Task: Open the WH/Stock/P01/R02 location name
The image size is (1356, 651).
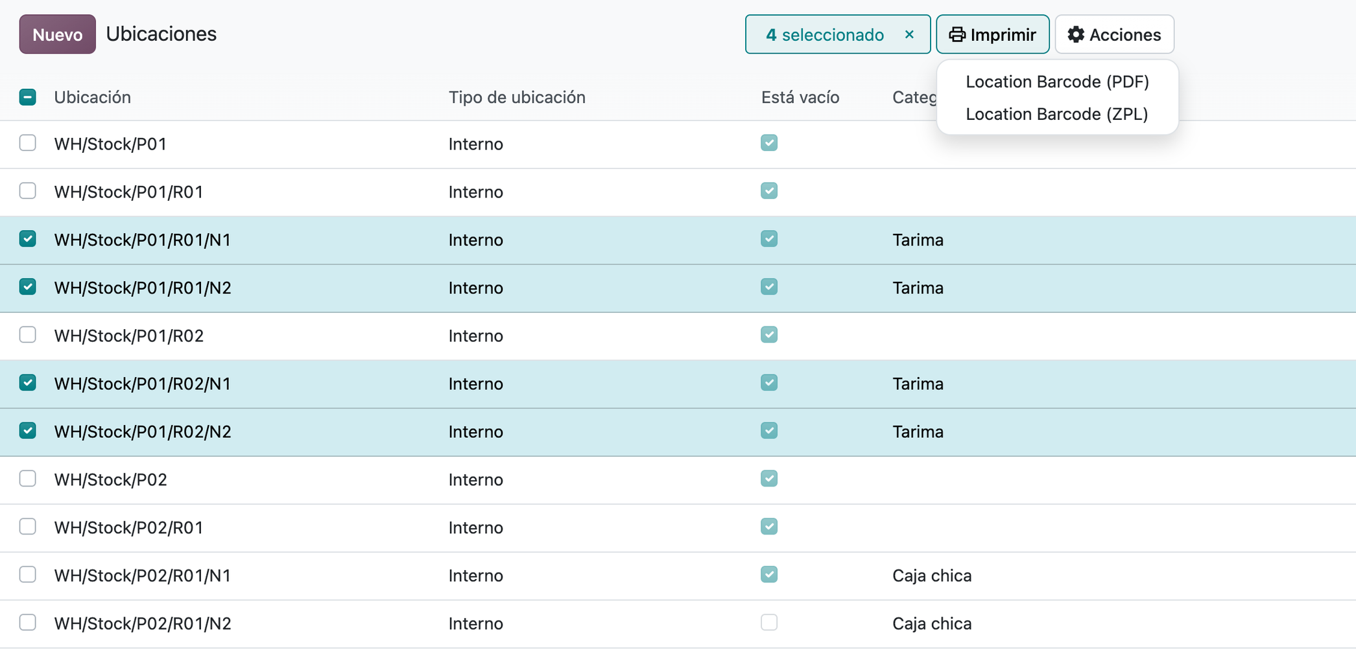Action: (x=128, y=336)
